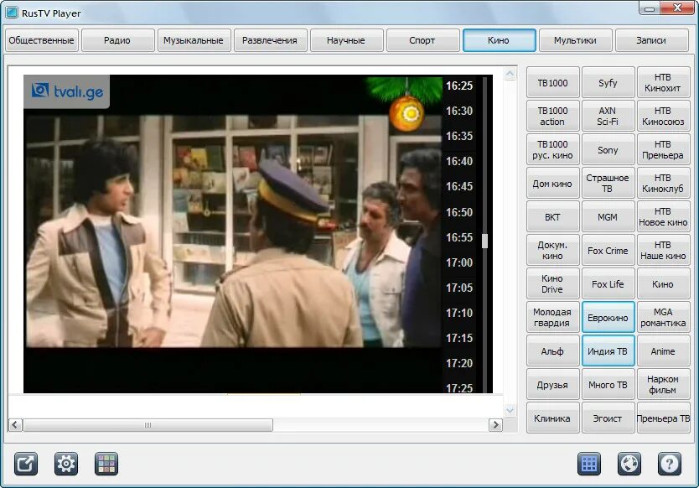Open the Мультики tab

pyautogui.click(x=575, y=40)
